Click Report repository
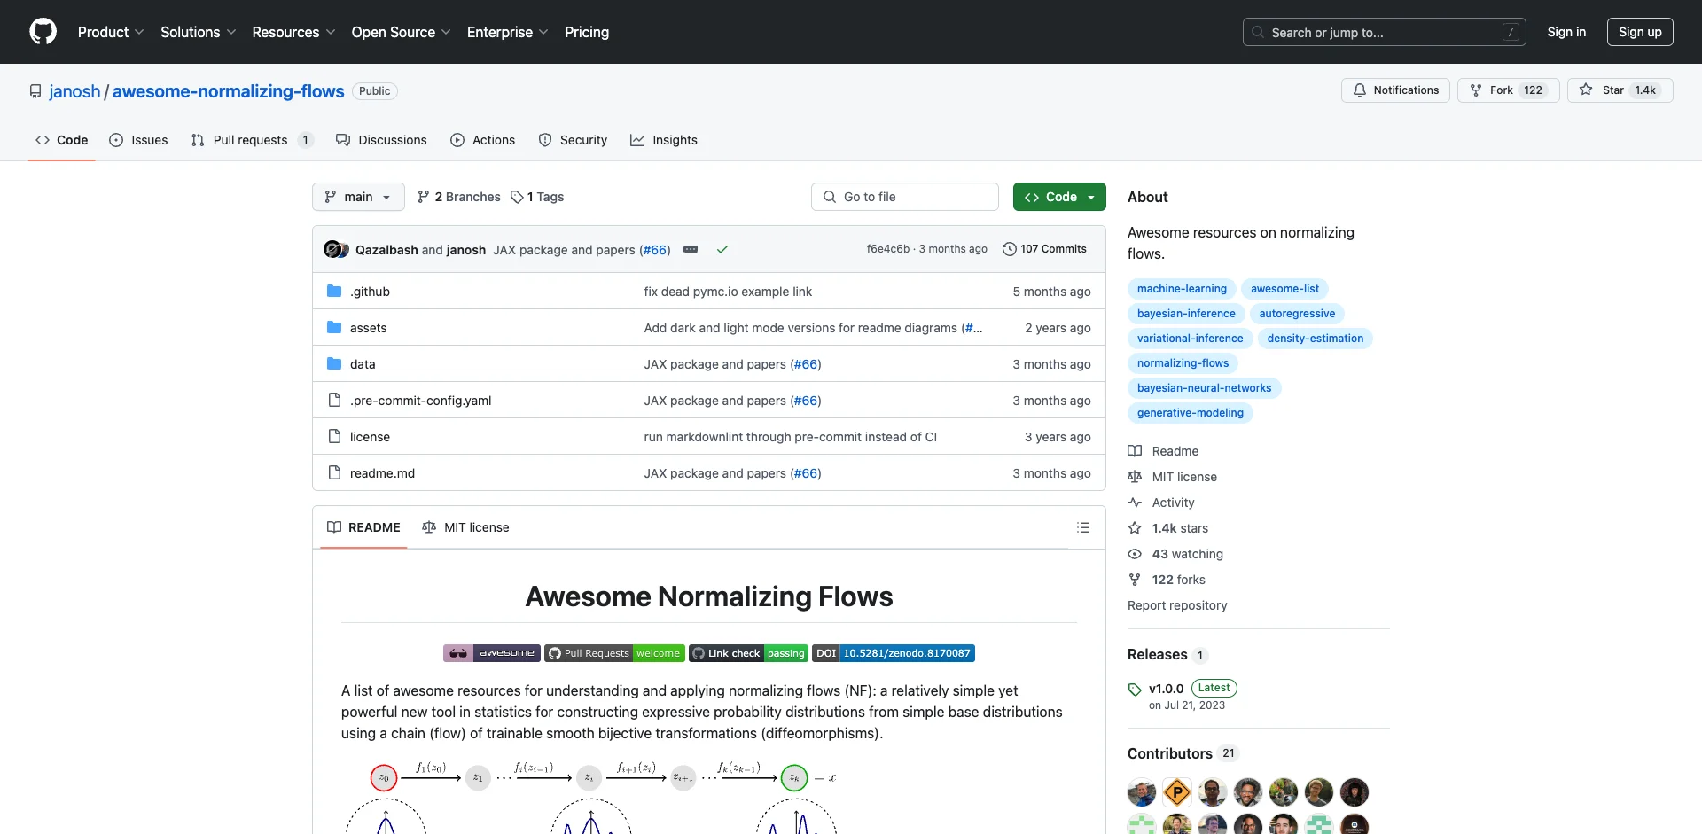Image resolution: width=1702 pixels, height=834 pixels. pos(1177,605)
